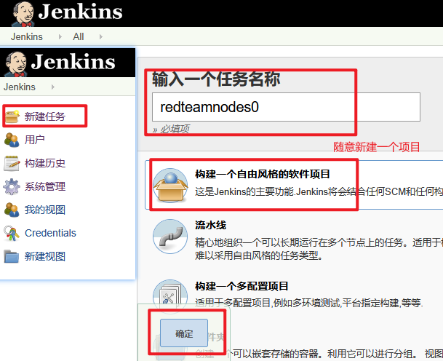Choose the 构建一个自由风格的软件项目 title
Screen dimensions: 443x361
[263, 175]
